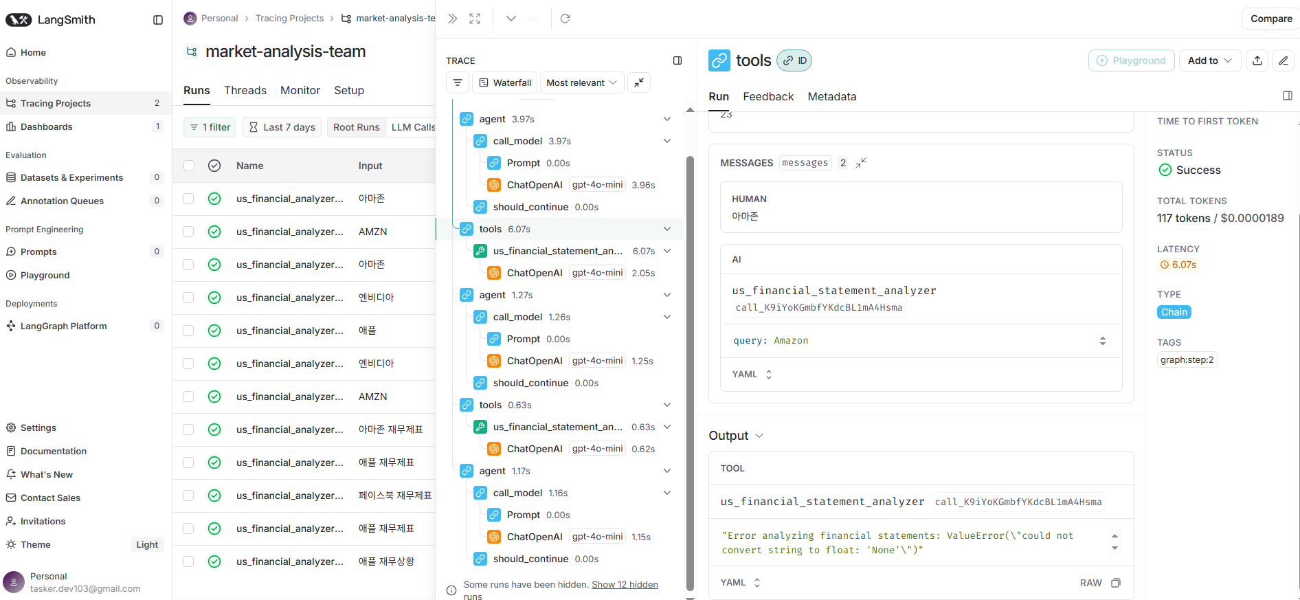Click Contact Sales
1300x600 pixels.
point(50,498)
